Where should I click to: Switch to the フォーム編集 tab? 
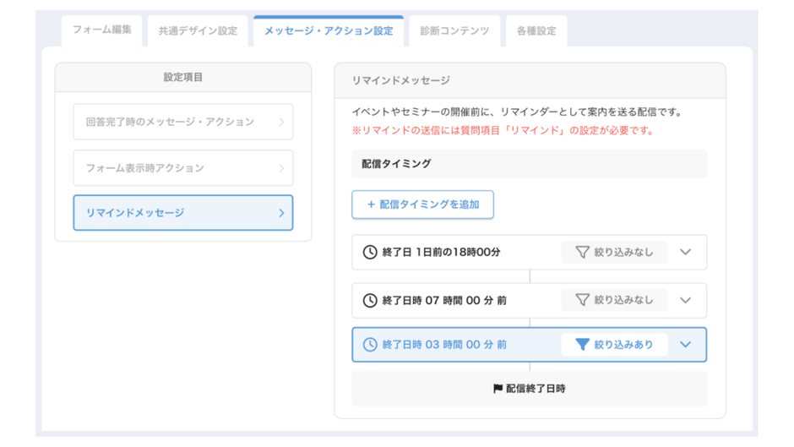101,30
